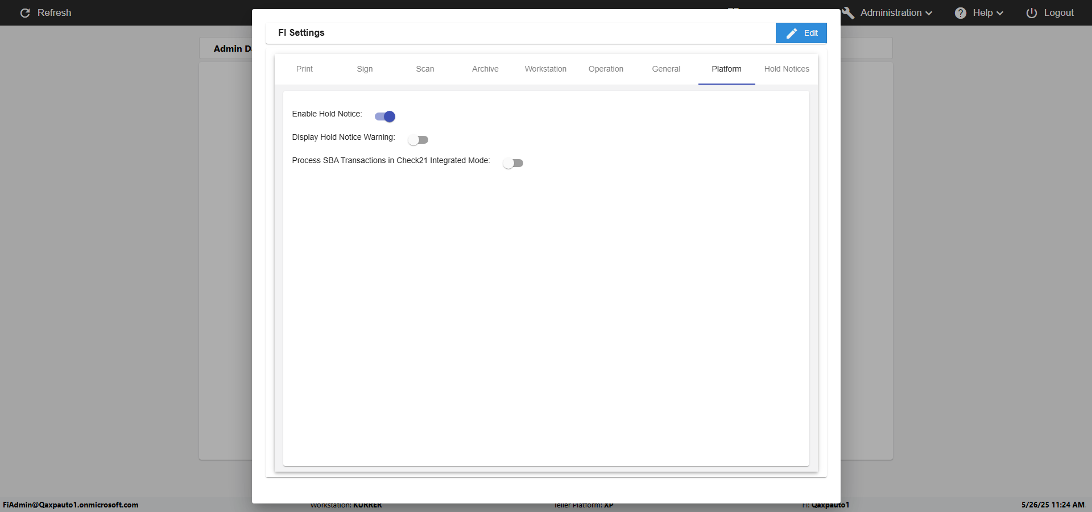Switch to the Operation tab
Screen dimensions: 1092x512
606,69
